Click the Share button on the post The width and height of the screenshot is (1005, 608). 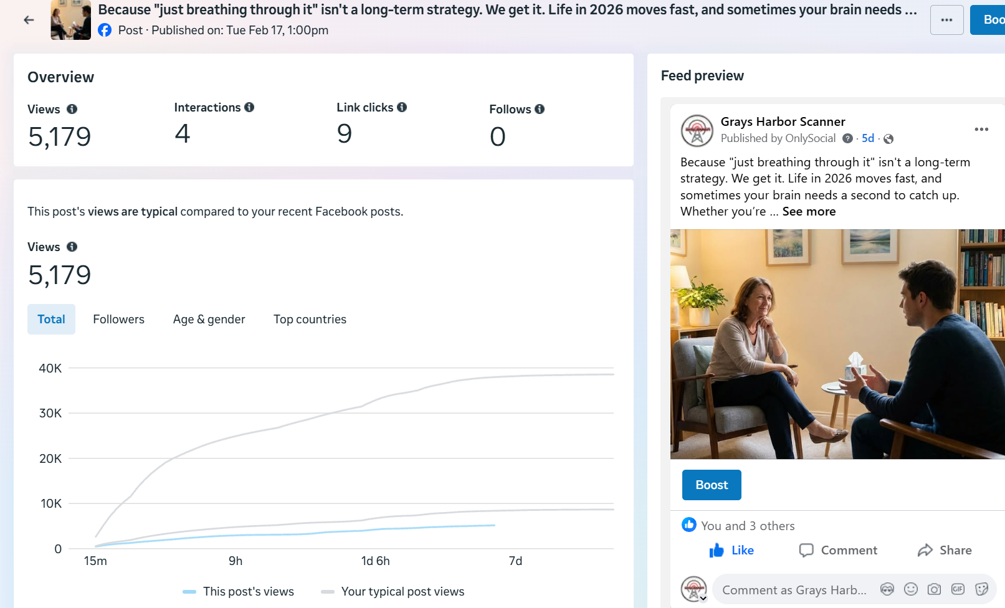click(945, 551)
